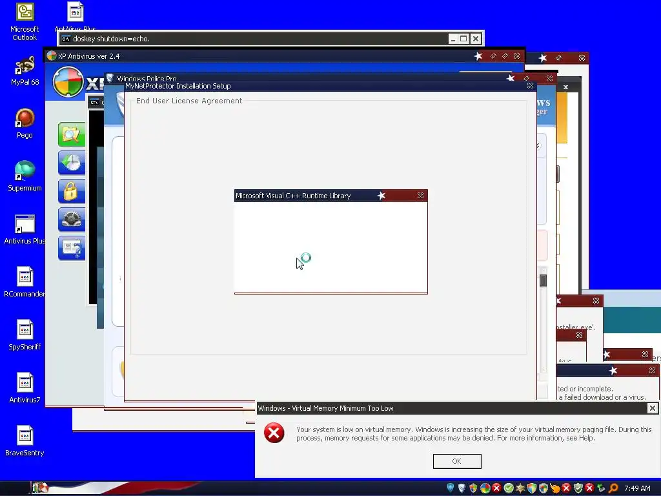This screenshot has height=496, width=661.
Task: Click the 'Your system is low on virtual memory' message
Action: click(474, 433)
